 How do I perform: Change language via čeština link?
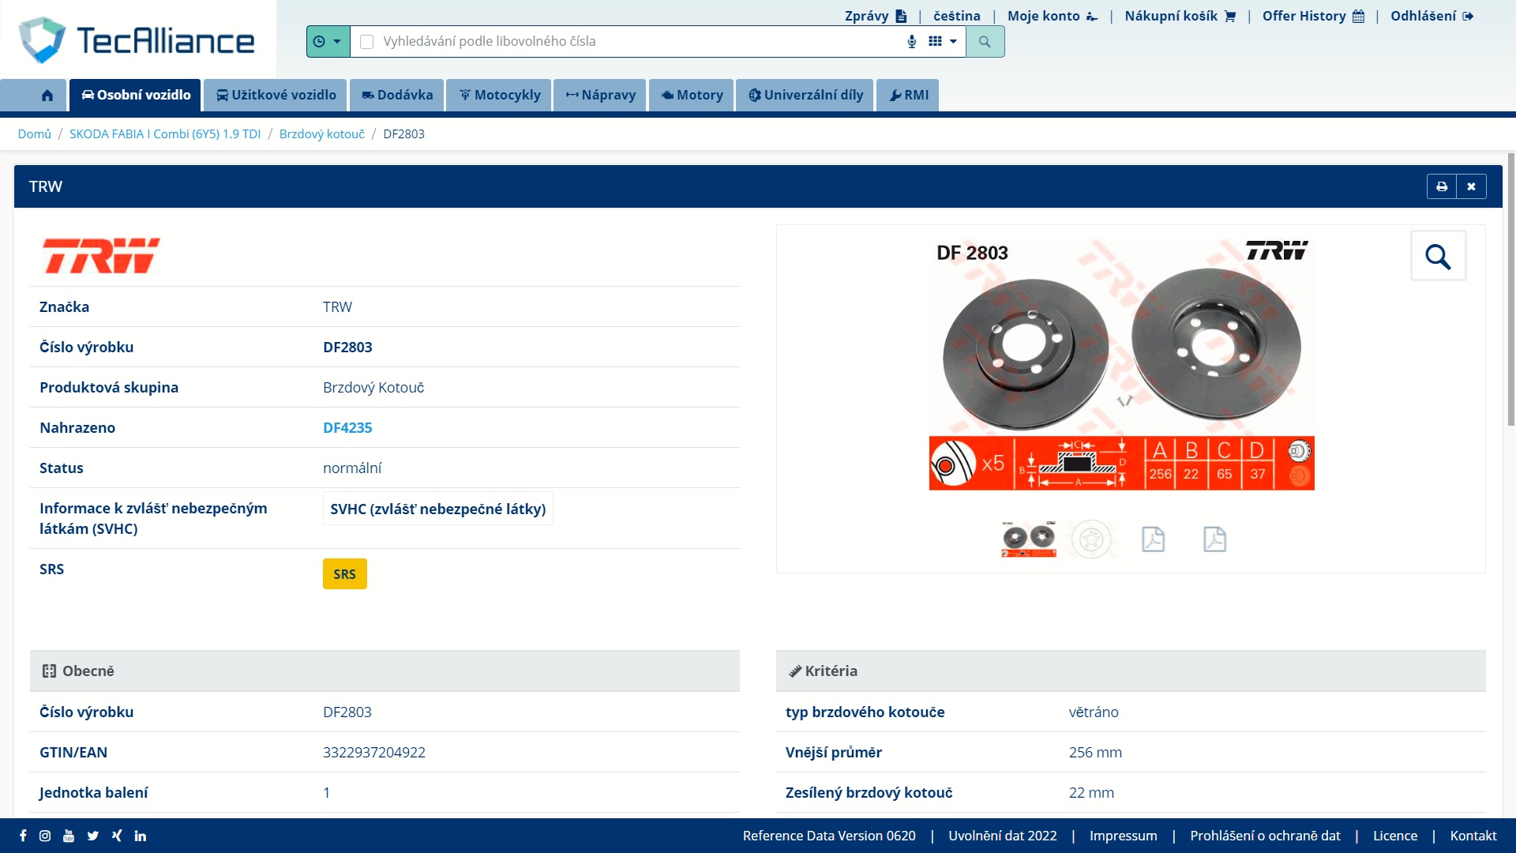click(957, 16)
